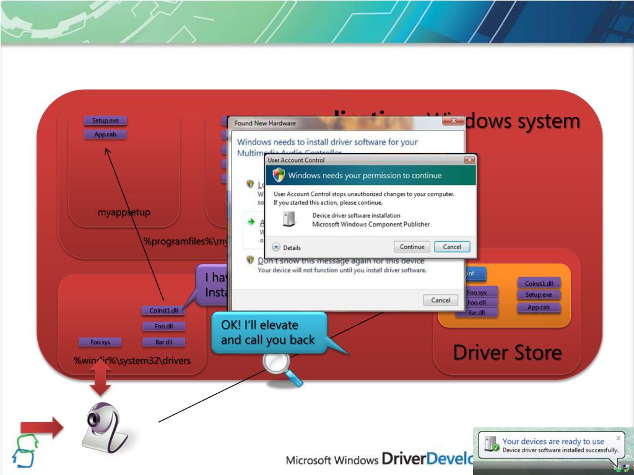This screenshot has height=475, width=634.
Task: Click the UAC shield icon in the green banner
Action: tap(279, 175)
